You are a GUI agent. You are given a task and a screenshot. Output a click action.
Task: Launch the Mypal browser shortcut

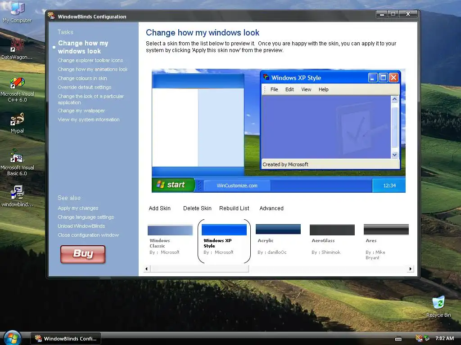click(x=17, y=123)
